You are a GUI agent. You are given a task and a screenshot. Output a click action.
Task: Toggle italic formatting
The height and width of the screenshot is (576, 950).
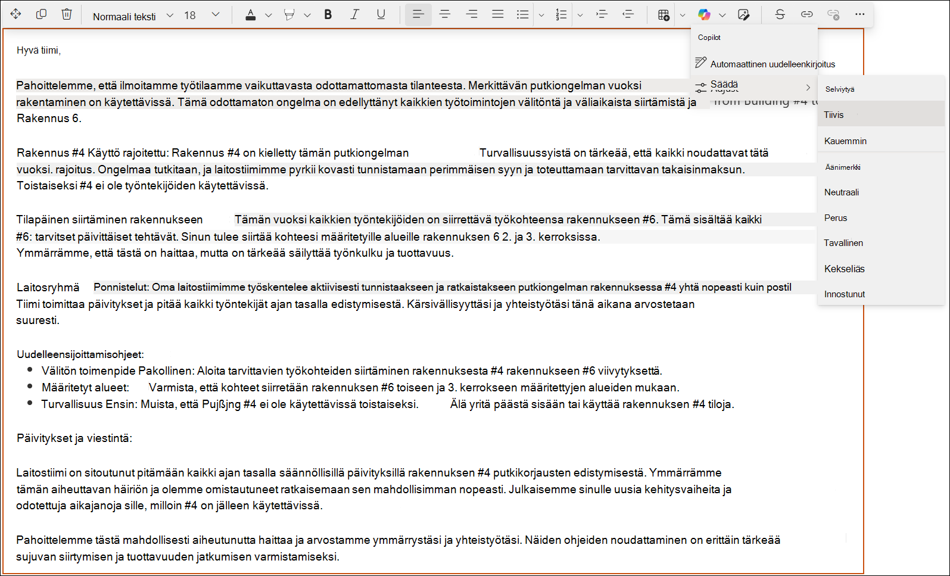click(x=354, y=15)
